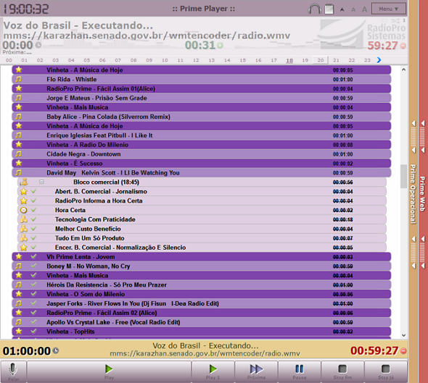Click clock icon next to 01:00:00 total time

[56, 350]
